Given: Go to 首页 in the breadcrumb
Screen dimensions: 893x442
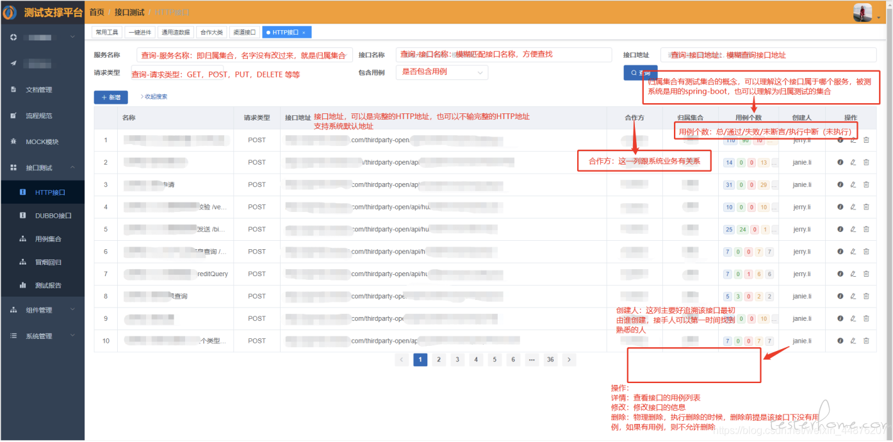Looking at the screenshot, I should [x=96, y=12].
